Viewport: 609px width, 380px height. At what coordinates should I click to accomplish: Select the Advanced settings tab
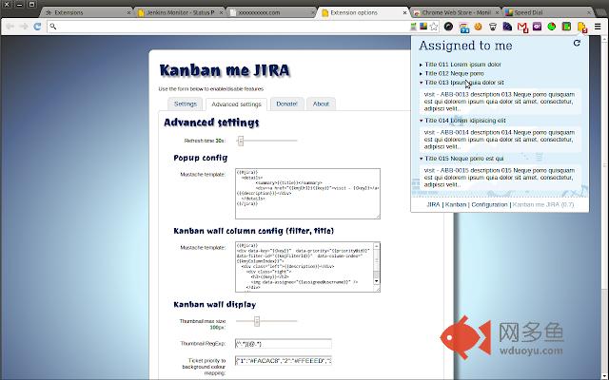coord(236,104)
